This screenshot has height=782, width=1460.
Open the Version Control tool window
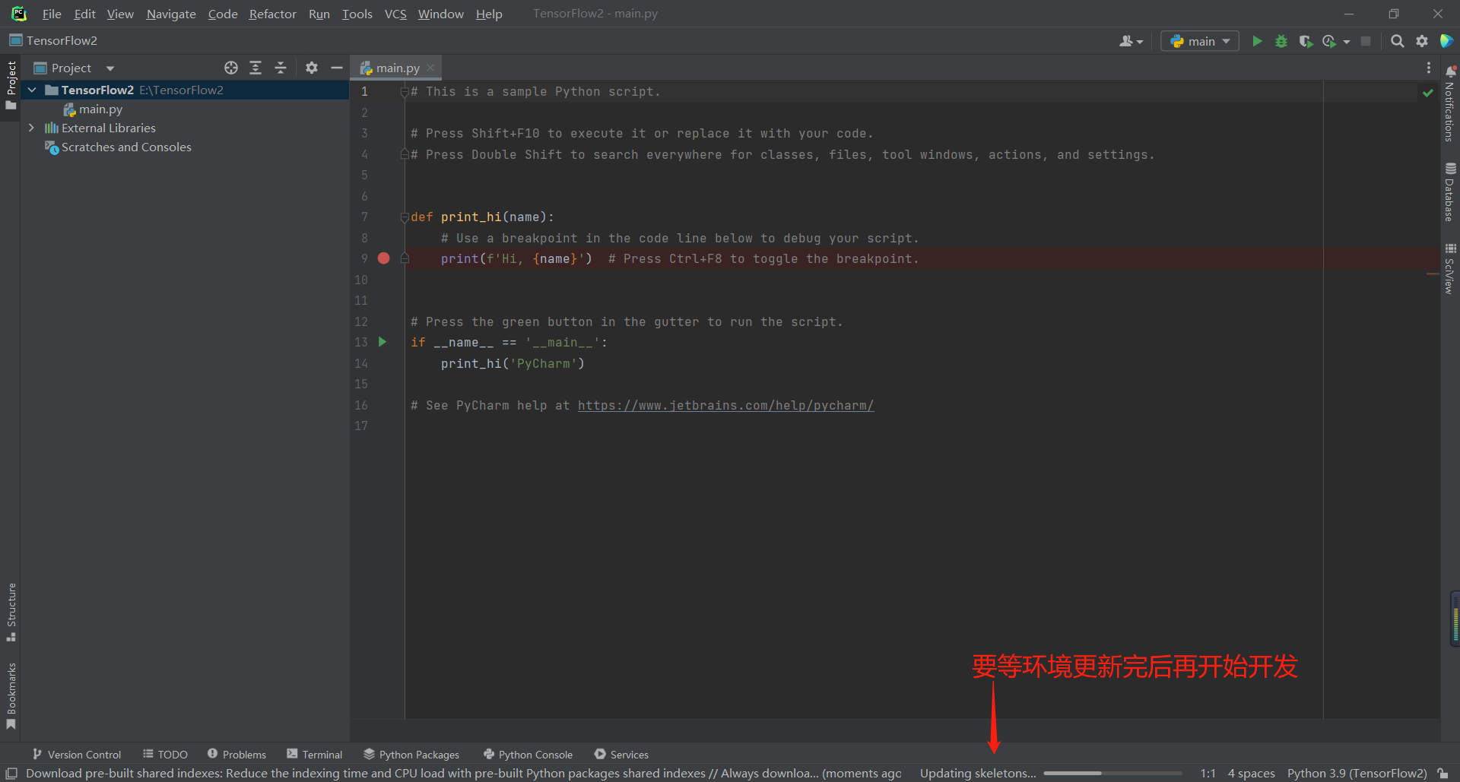point(77,754)
